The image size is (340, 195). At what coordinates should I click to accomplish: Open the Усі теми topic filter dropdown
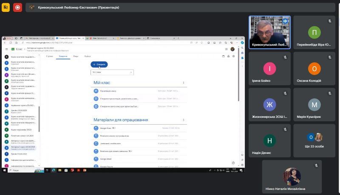[112, 72]
